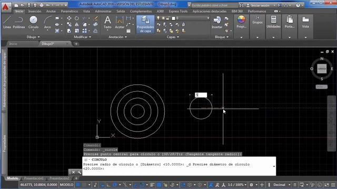Click the search keyword input field

(214, 5)
